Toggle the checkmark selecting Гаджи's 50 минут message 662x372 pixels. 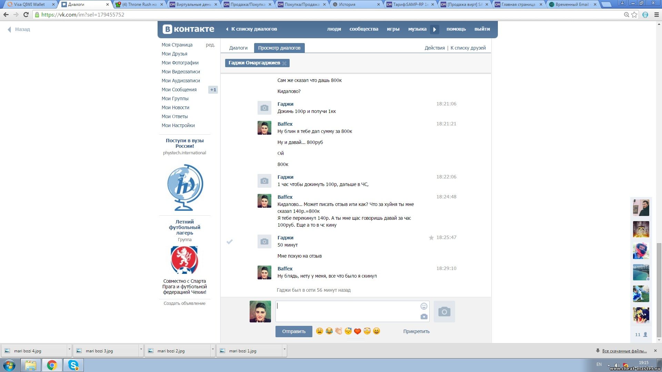[230, 242]
